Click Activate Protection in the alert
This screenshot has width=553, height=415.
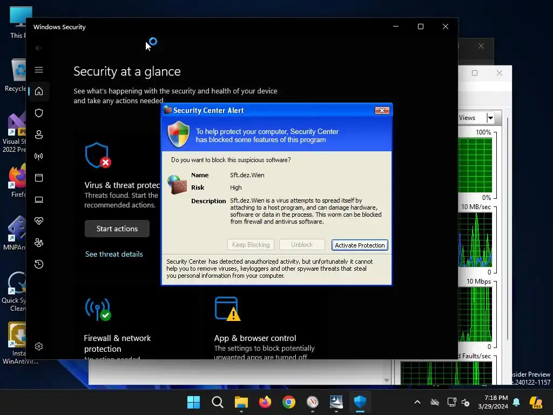tap(360, 245)
